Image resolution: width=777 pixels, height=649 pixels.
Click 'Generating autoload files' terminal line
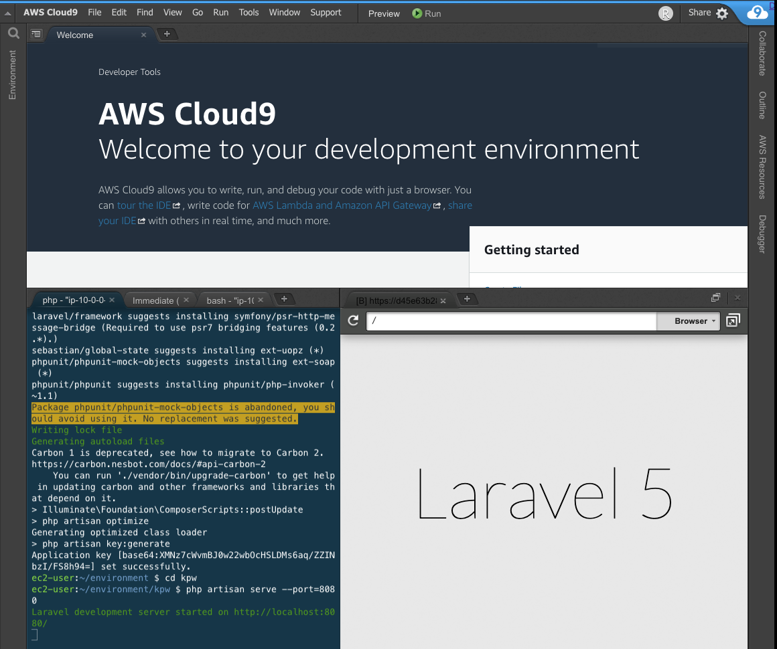point(98,442)
